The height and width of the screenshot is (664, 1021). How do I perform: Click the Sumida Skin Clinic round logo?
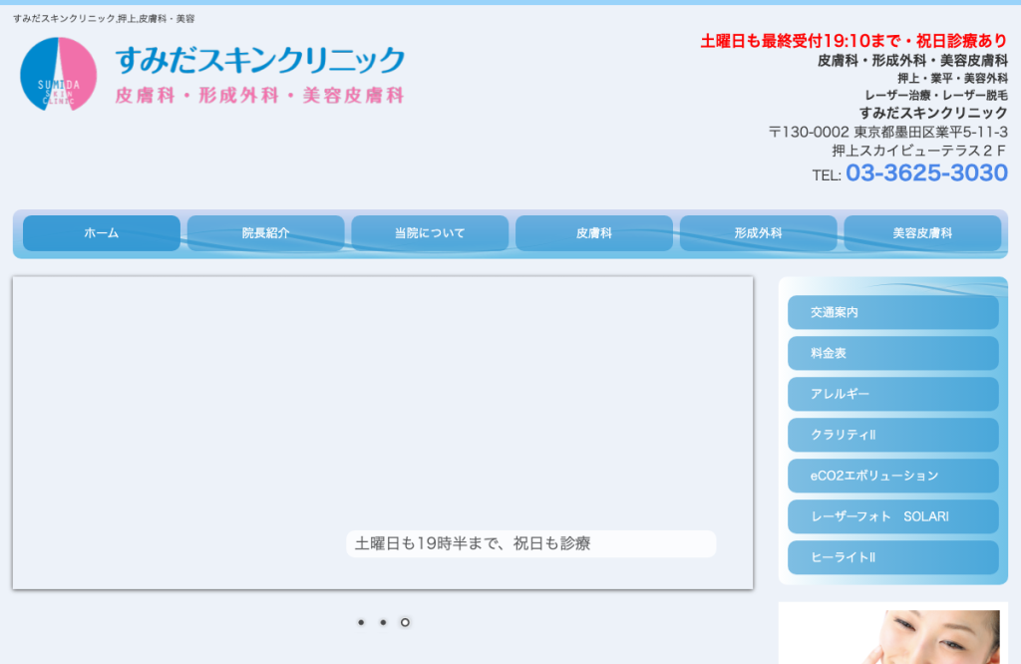[59, 74]
